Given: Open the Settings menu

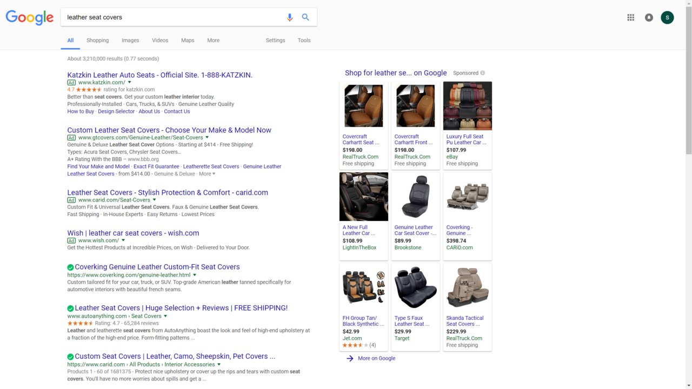Looking at the screenshot, I should point(275,41).
